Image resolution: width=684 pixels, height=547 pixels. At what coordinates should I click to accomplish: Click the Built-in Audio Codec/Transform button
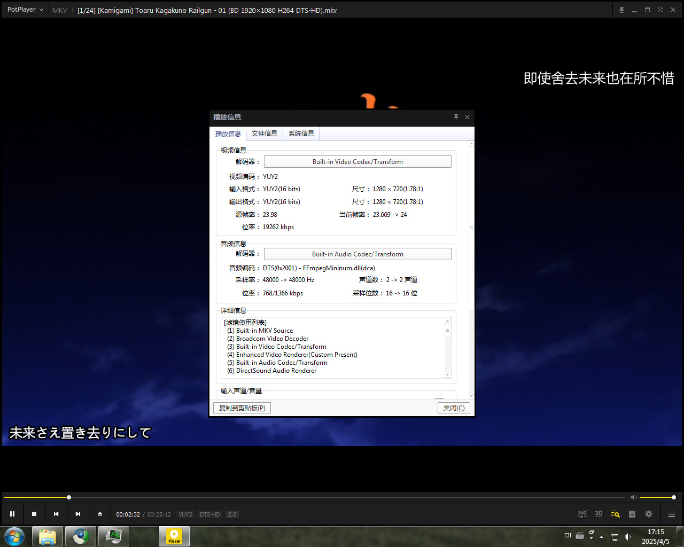click(357, 254)
